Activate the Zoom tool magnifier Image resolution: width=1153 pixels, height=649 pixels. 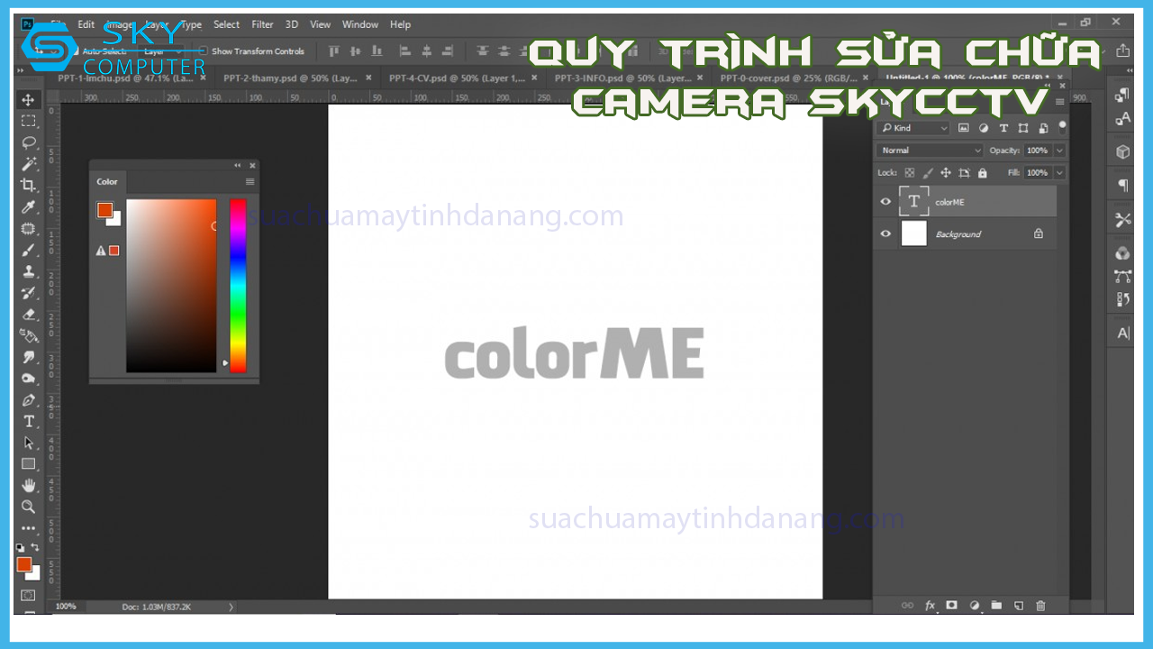coord(29,507)
